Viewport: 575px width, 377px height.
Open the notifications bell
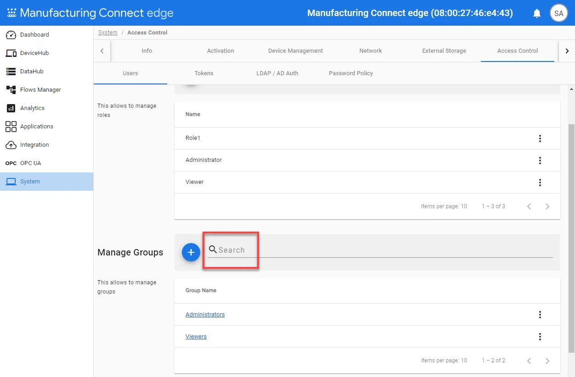coord(537,13)
